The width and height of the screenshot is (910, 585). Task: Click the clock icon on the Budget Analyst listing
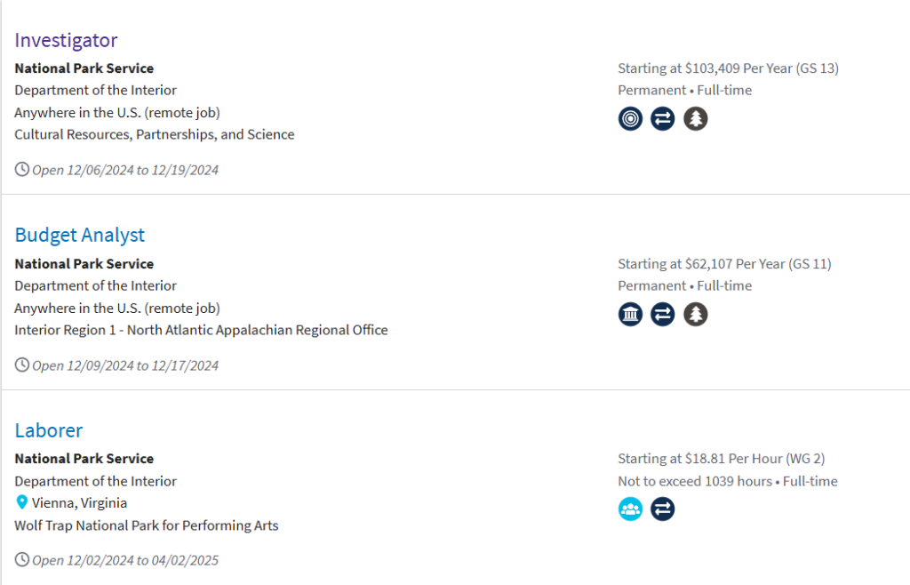pos(22,365)
